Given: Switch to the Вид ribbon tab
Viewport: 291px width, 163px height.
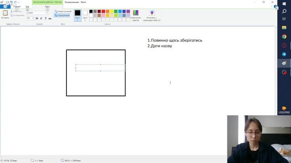Looking at the screenshot, I should tap(27, 7).
